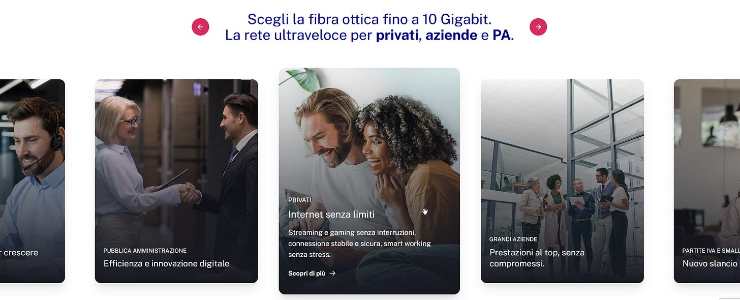Click Prestazioni al top, senza compromessi title

[x=537, y=258]
